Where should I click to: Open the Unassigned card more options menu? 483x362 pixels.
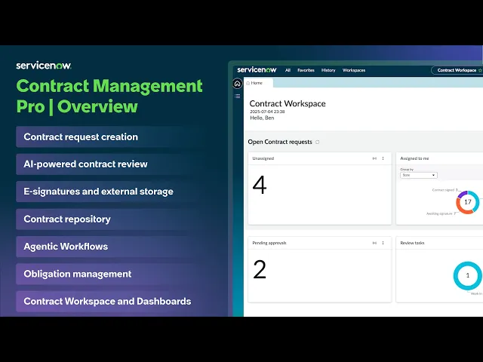(383, 158)
